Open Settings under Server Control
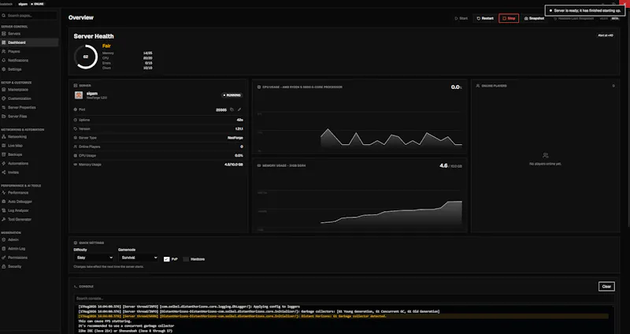Screen dimensions: 630x334 click(29, 69)
